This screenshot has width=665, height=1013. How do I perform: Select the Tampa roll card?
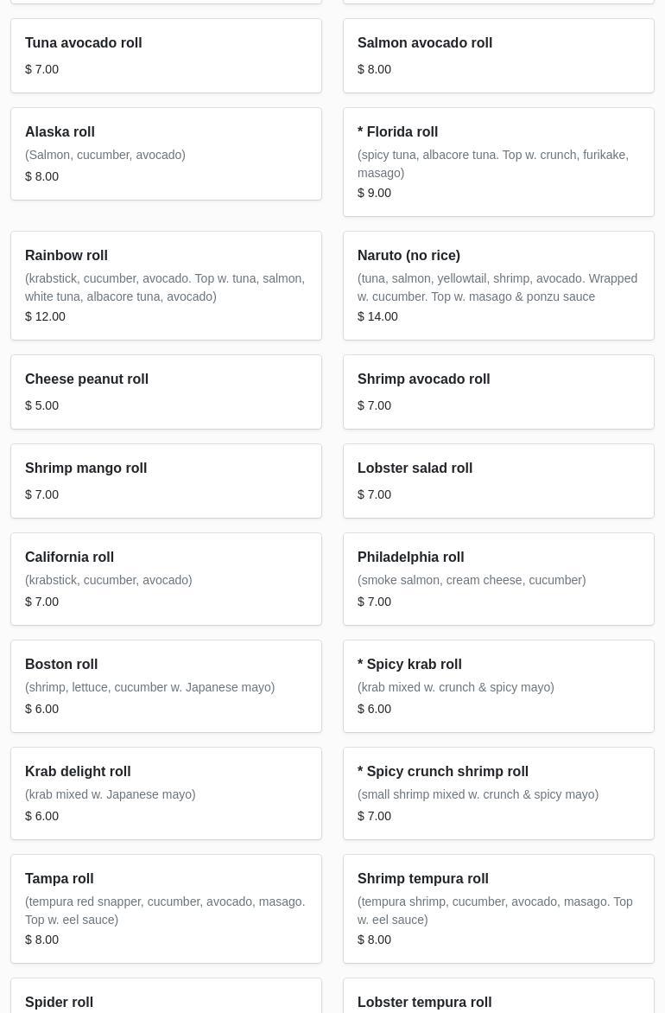coord(166,908)
